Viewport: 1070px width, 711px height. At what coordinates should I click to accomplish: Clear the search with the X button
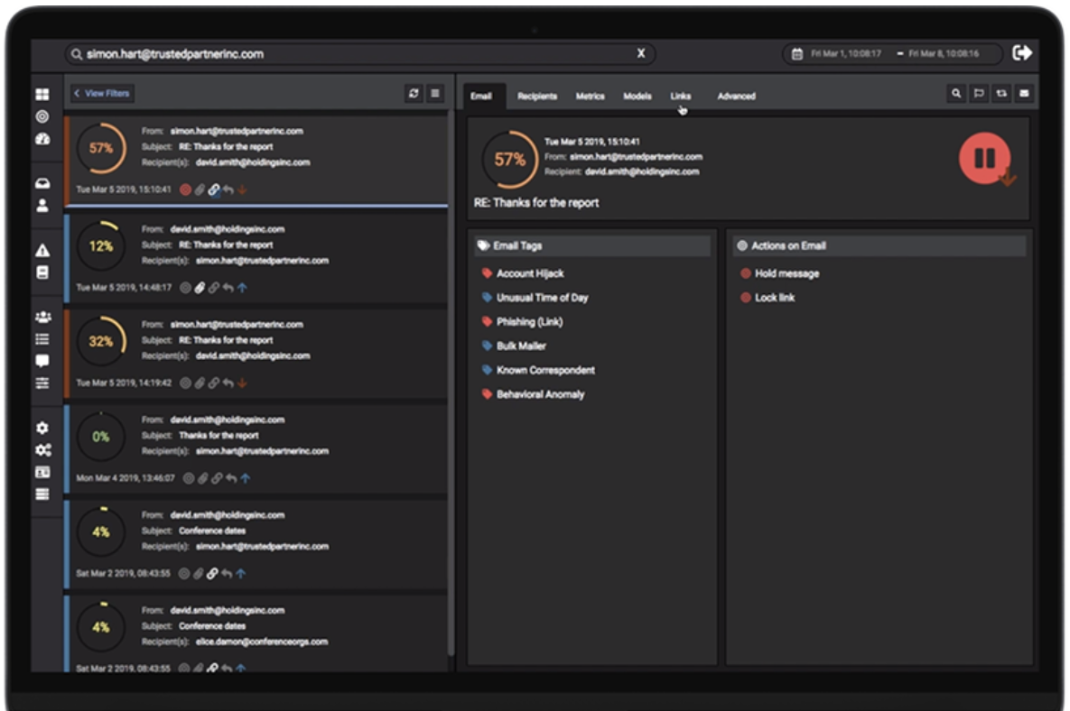(x=641, y=54)
